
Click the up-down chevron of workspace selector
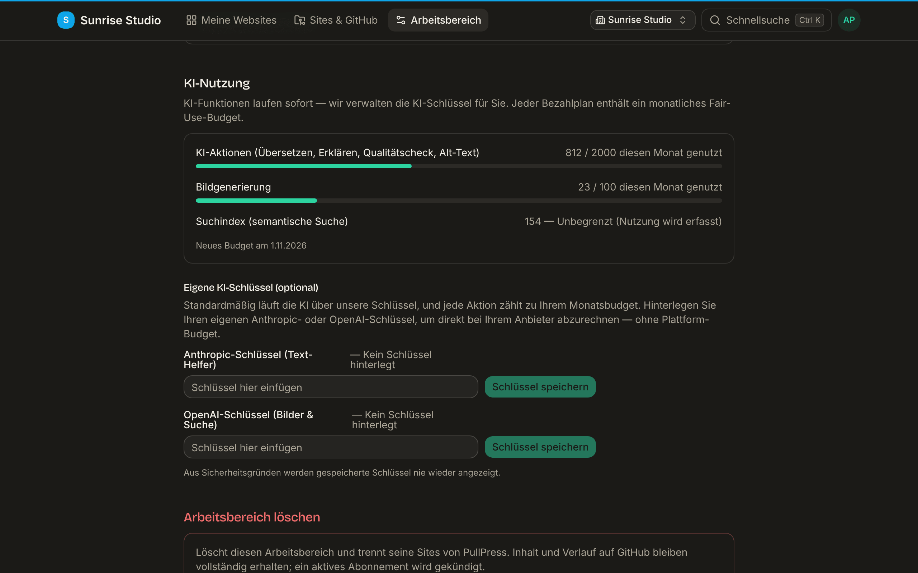[x=683, y=20]
